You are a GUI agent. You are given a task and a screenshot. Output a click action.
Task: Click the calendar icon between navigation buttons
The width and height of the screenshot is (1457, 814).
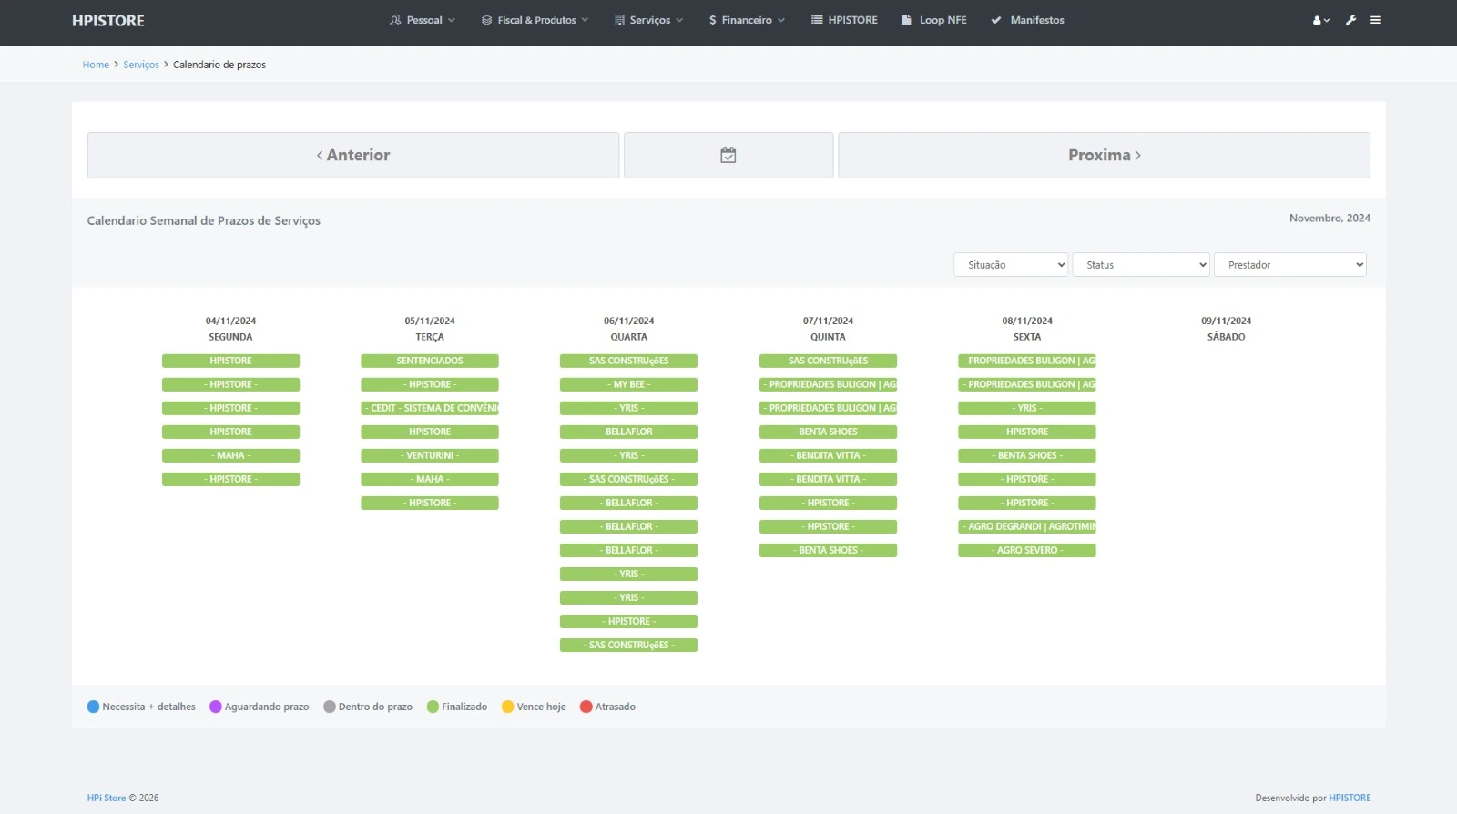point(728,155)
